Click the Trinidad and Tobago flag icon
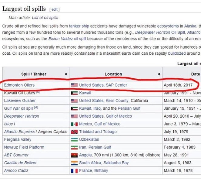201x182 pixels. [x=74, y=132]
